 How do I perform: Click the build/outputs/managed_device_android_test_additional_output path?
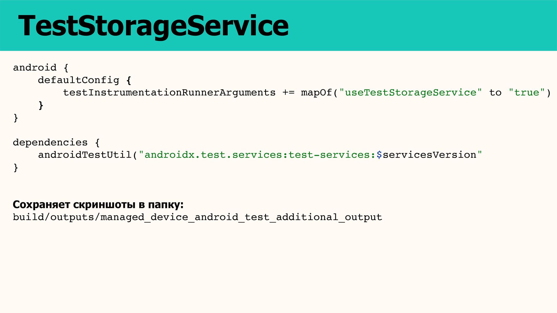[197, 217]
